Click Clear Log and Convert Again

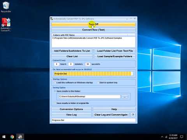pyautogui.click(x=111, y=115)
